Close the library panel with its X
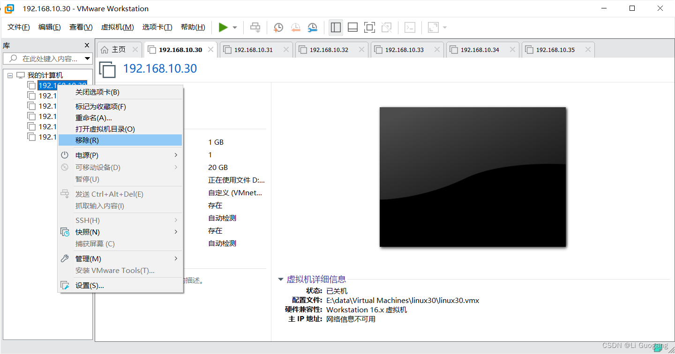Image resolution: width=675 pixels, height=354 pixels. [87, 45]
